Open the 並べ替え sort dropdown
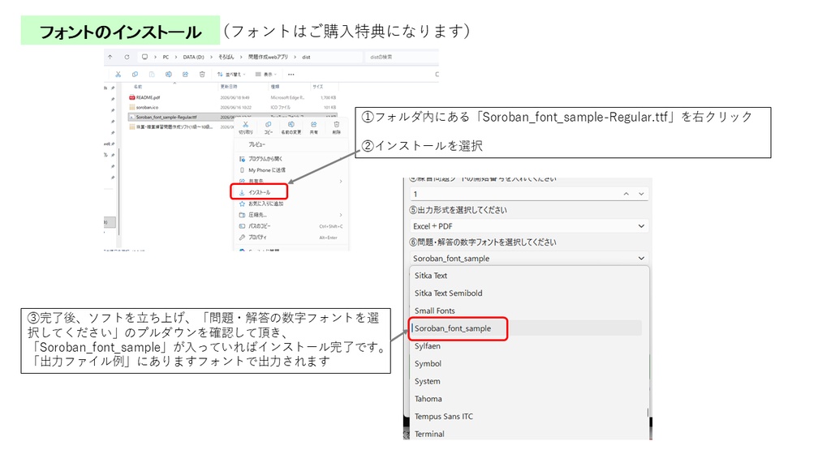 tap(231, 74)
